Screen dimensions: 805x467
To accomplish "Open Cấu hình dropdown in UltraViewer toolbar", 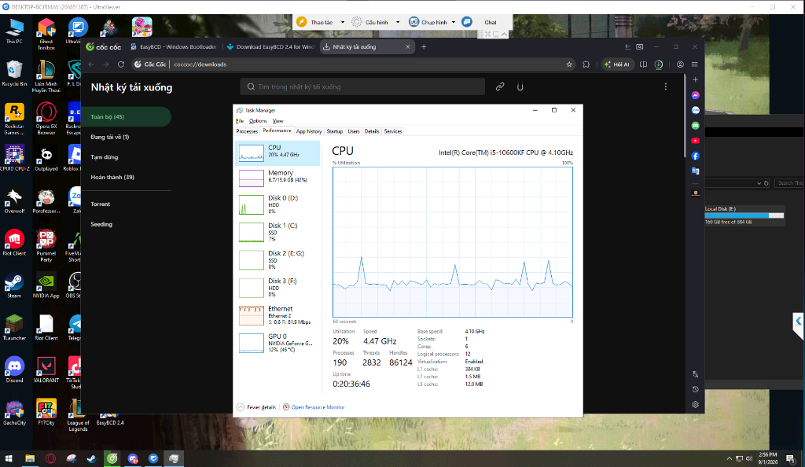I will tap(398, 23).
